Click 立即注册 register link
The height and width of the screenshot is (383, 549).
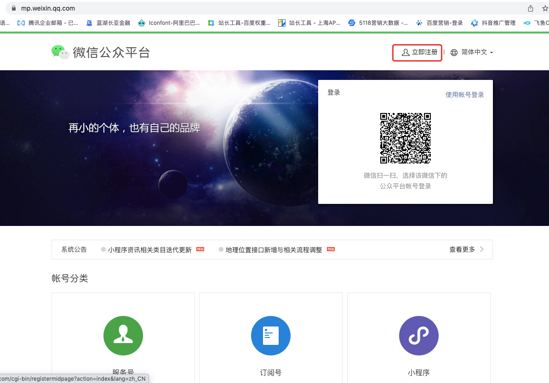point(424,52)
